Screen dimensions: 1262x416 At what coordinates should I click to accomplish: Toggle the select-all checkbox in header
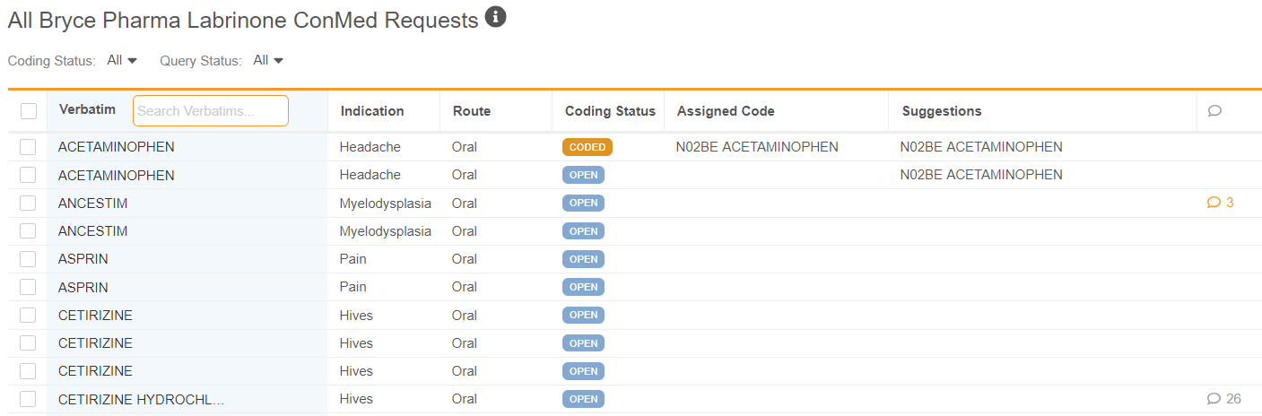(29, 111)
